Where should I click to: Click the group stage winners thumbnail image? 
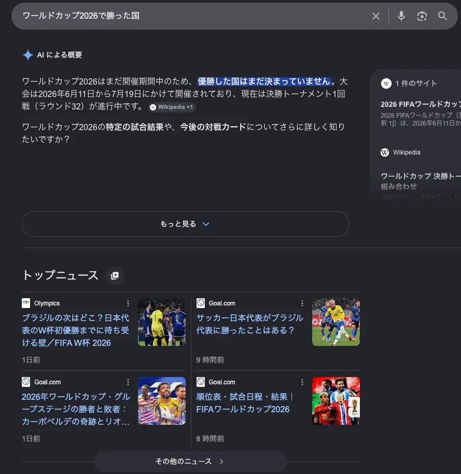pyautogui.click(x=162, y=401)
